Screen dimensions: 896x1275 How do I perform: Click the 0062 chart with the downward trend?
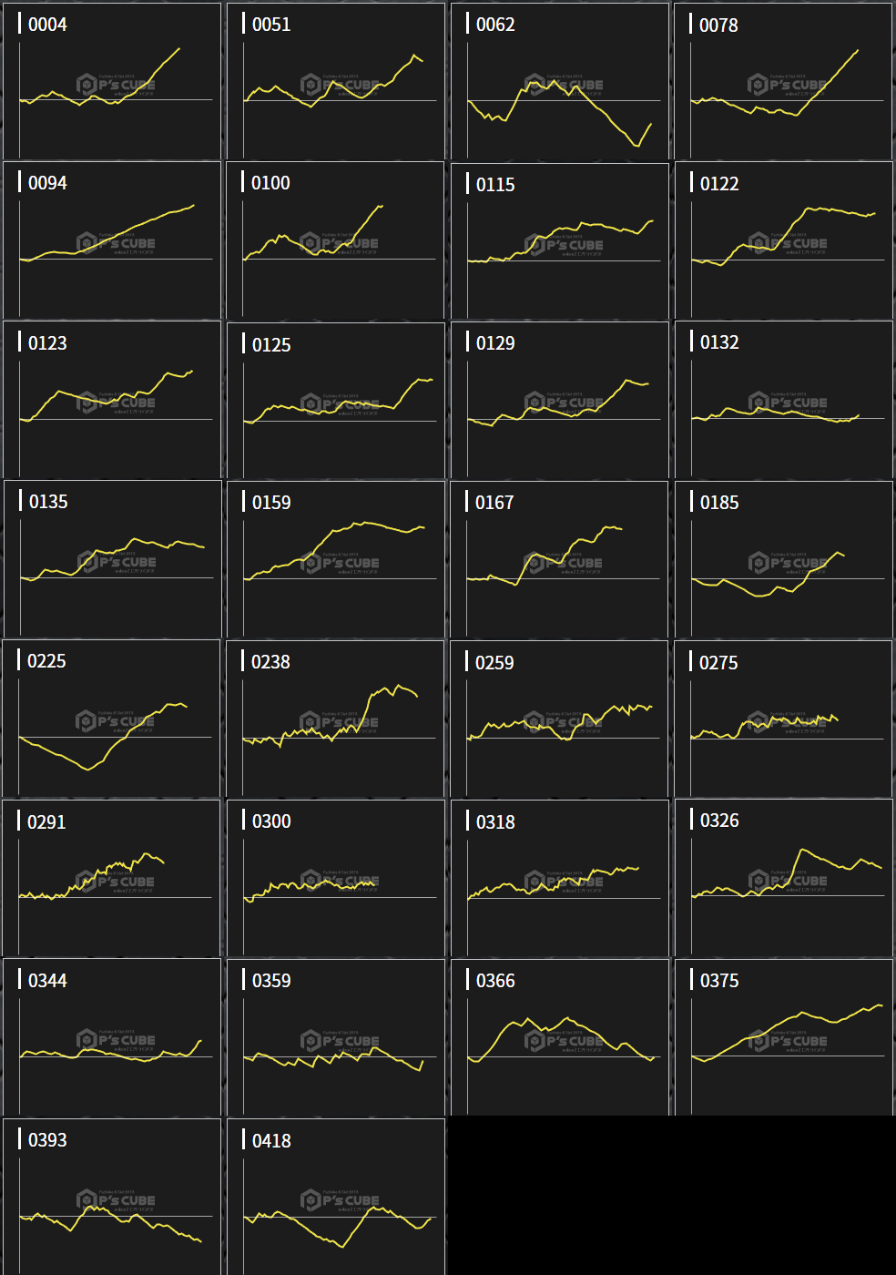(560, 82)
